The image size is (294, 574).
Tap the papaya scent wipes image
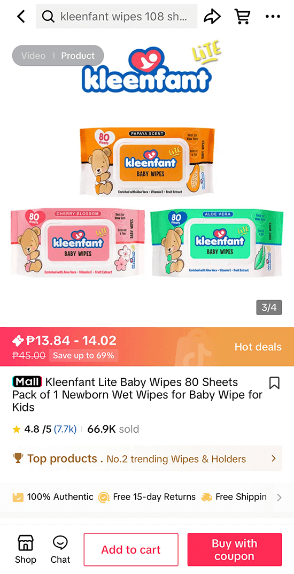pos(147,162)
